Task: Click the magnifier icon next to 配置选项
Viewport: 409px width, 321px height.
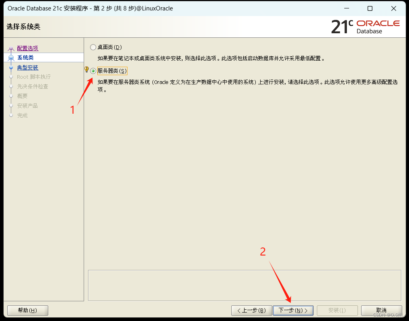Action: click(11, 48)
